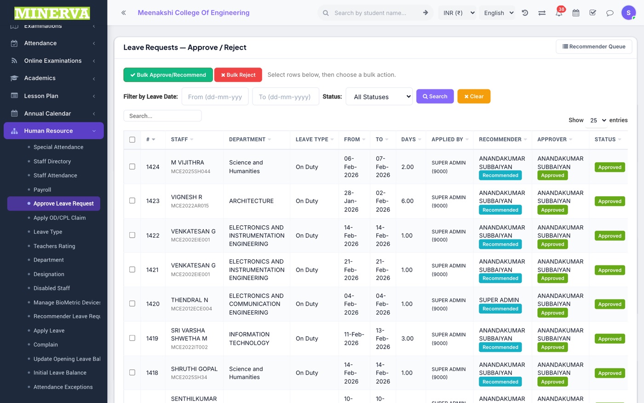Click the switch arrows icon in header
The width and height of the screenshot is (644, 403).
(x=542, y=13)
